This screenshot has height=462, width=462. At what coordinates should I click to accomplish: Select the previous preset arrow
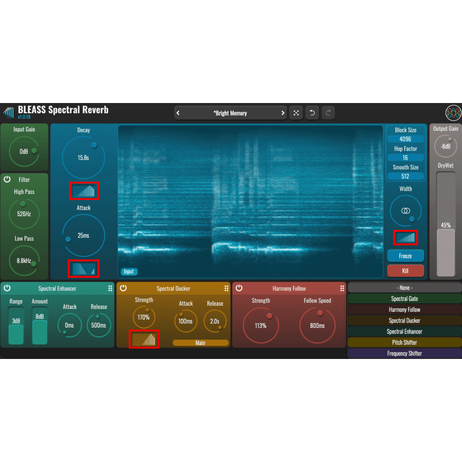[x=178, y=113]
